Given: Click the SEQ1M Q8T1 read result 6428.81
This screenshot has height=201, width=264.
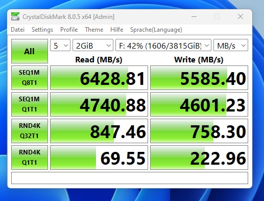Looking at the screenshot, I should 99,78.
